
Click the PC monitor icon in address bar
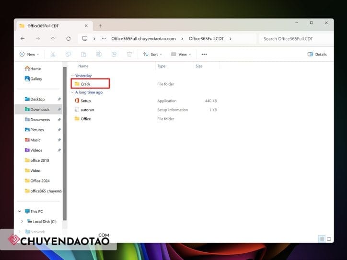85,38
